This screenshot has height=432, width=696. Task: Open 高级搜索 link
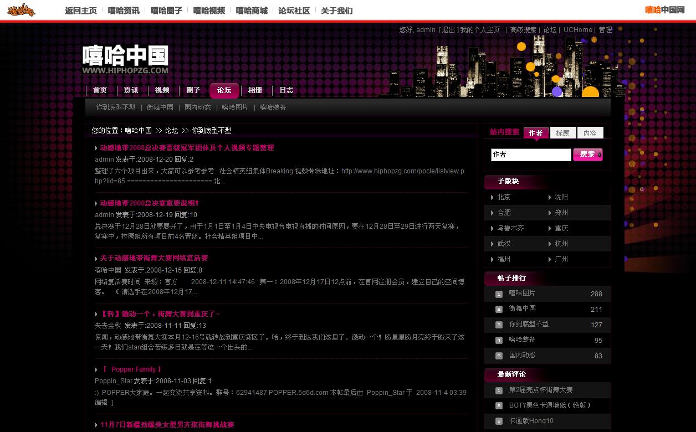point(524,30)
